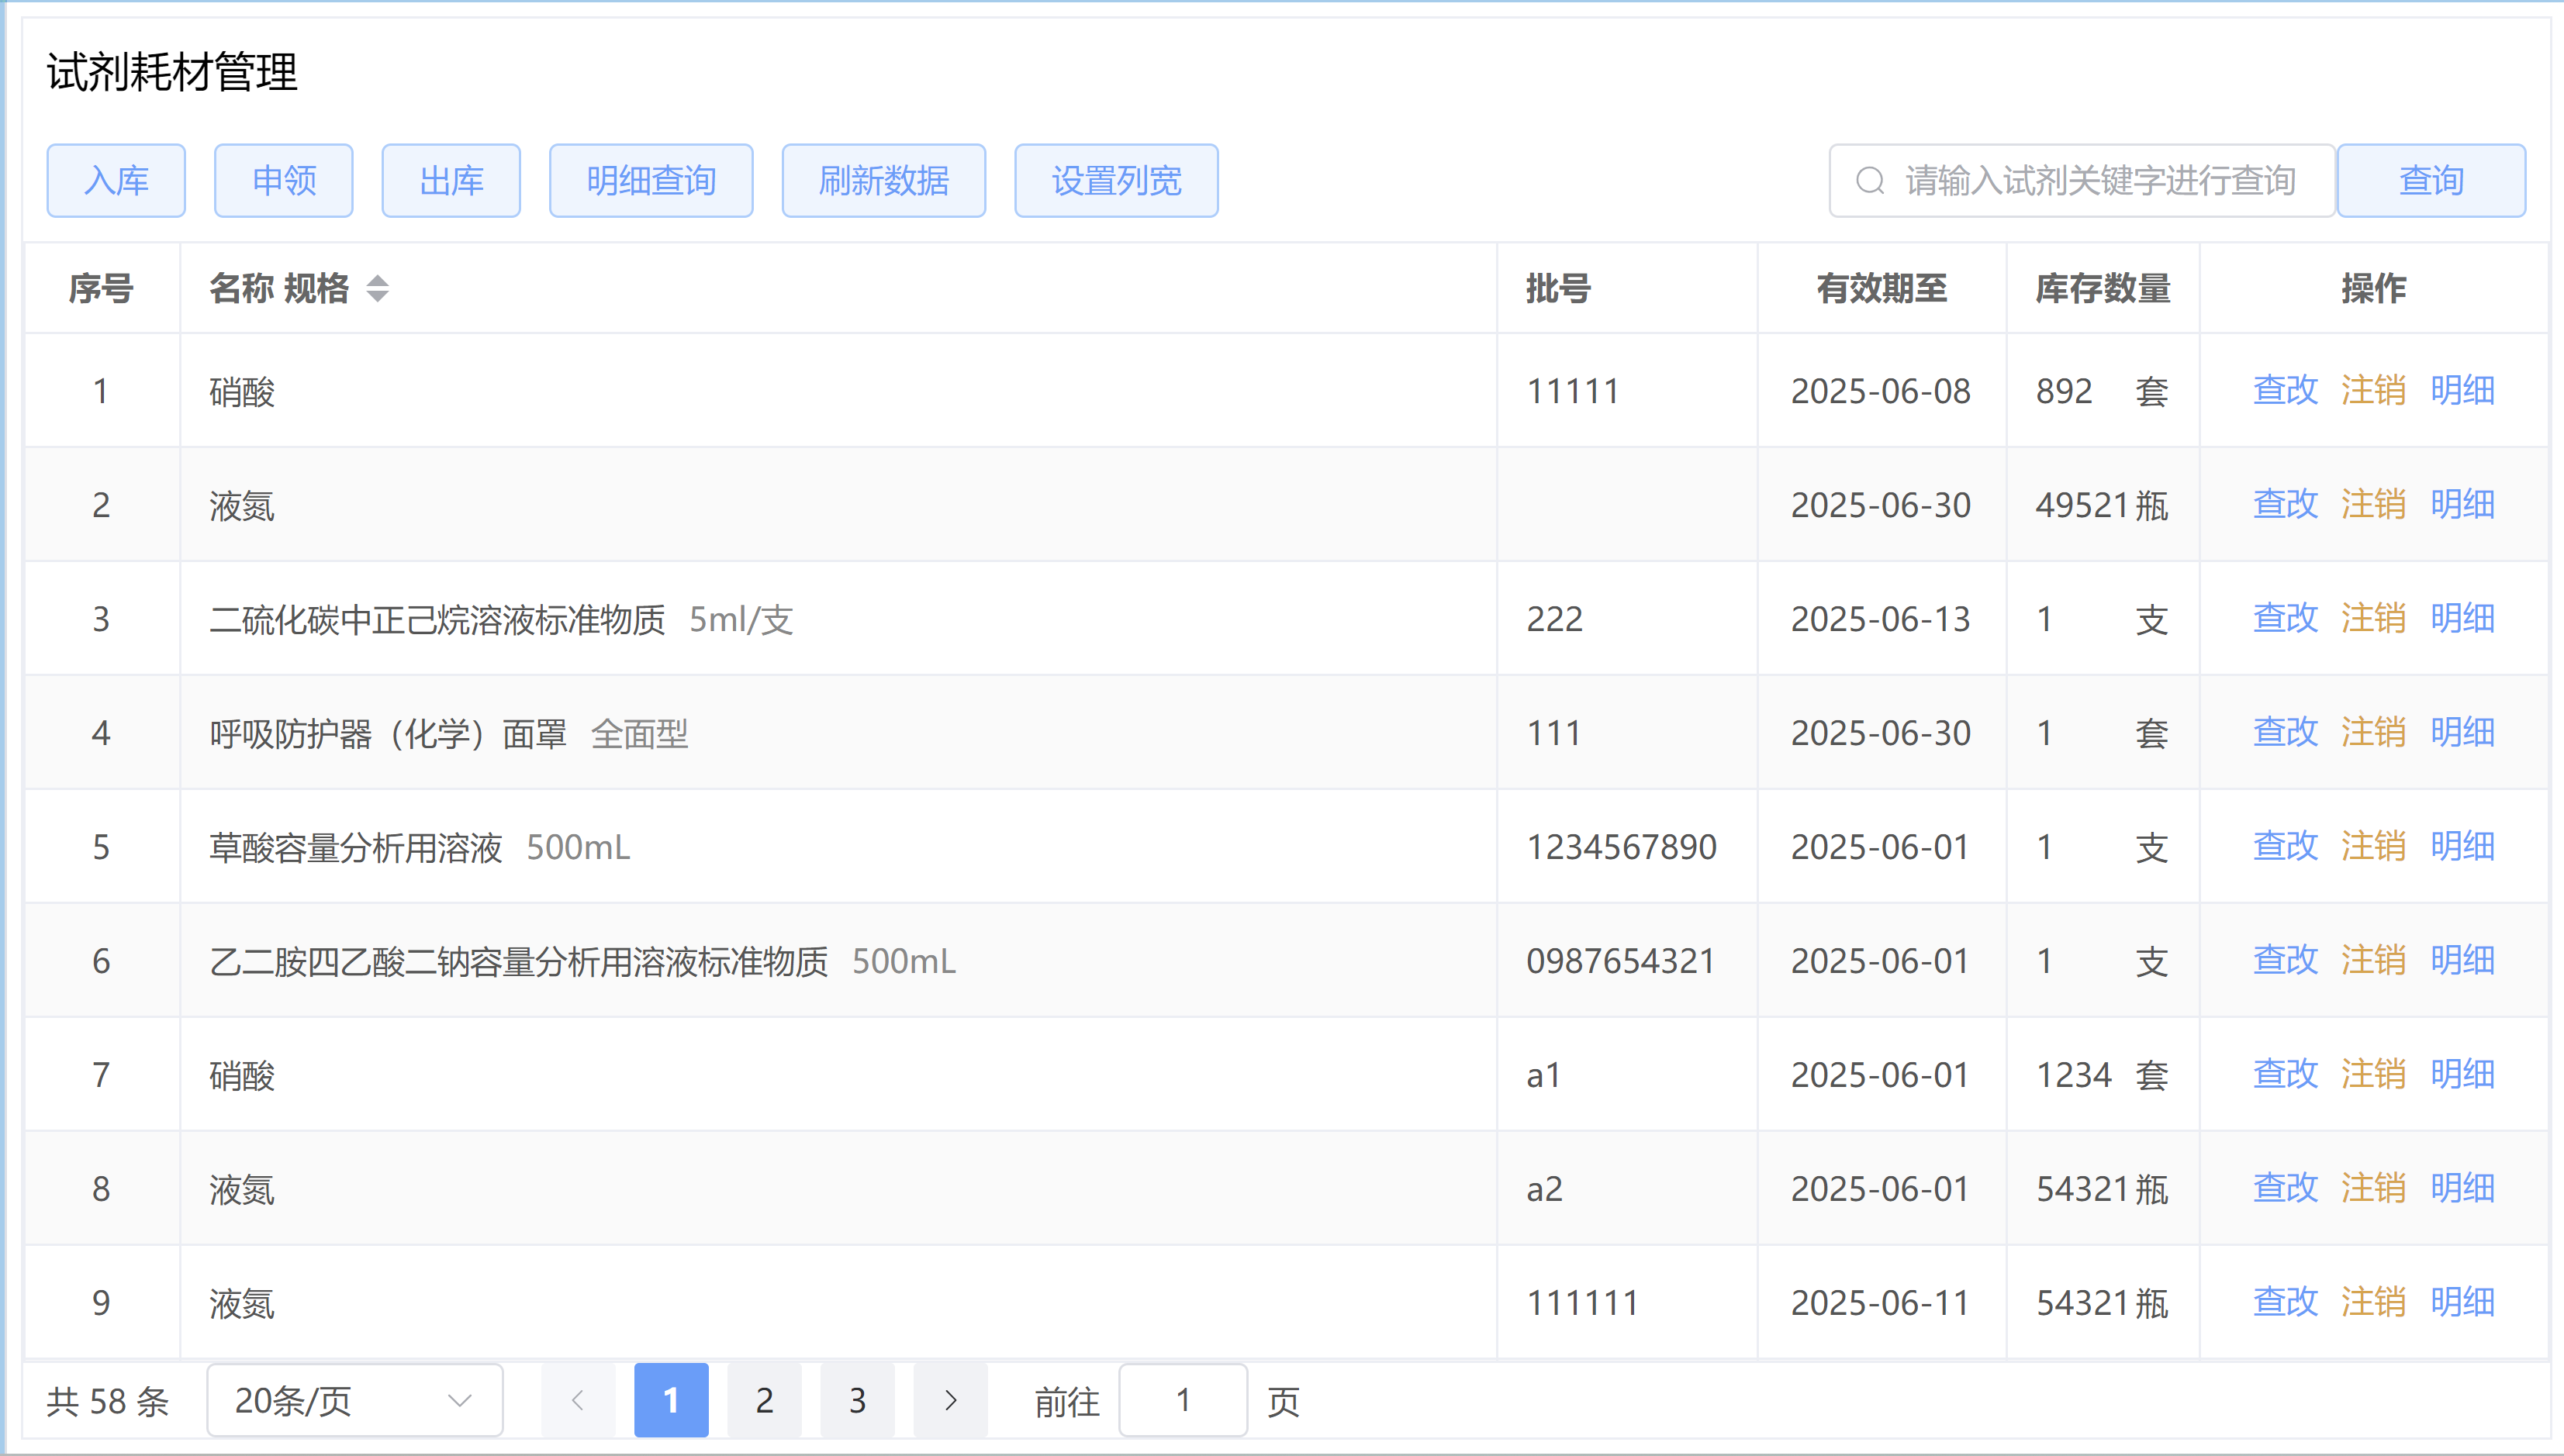Go to page 2
Image resolution: width=2564 pixels, height=1456 pixels.
click(x=764, y=1400)
